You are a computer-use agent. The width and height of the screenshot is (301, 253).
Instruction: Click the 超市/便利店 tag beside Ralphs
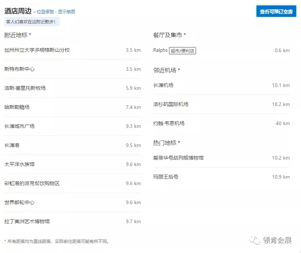pos(183,51)
